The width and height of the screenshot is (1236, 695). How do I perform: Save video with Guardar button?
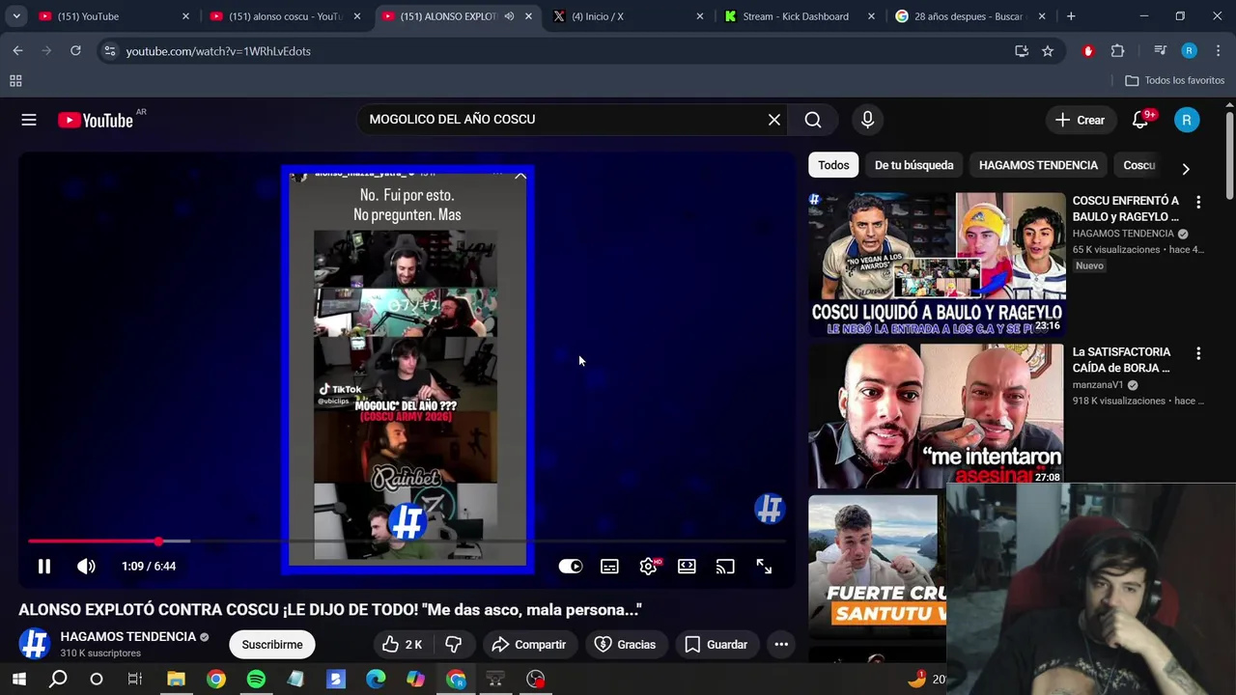click(x=716, y=645)
